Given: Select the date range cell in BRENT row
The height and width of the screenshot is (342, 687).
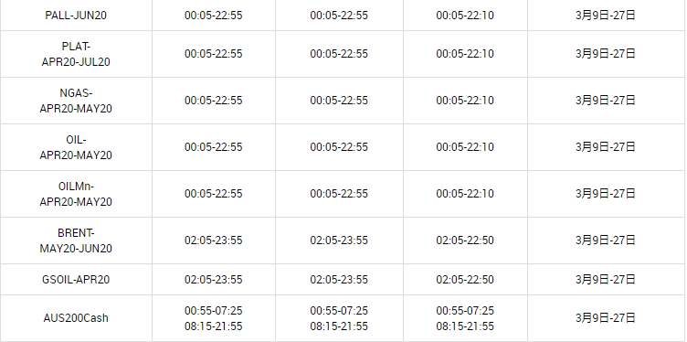Looking at the screenshot, I should 606,240.
